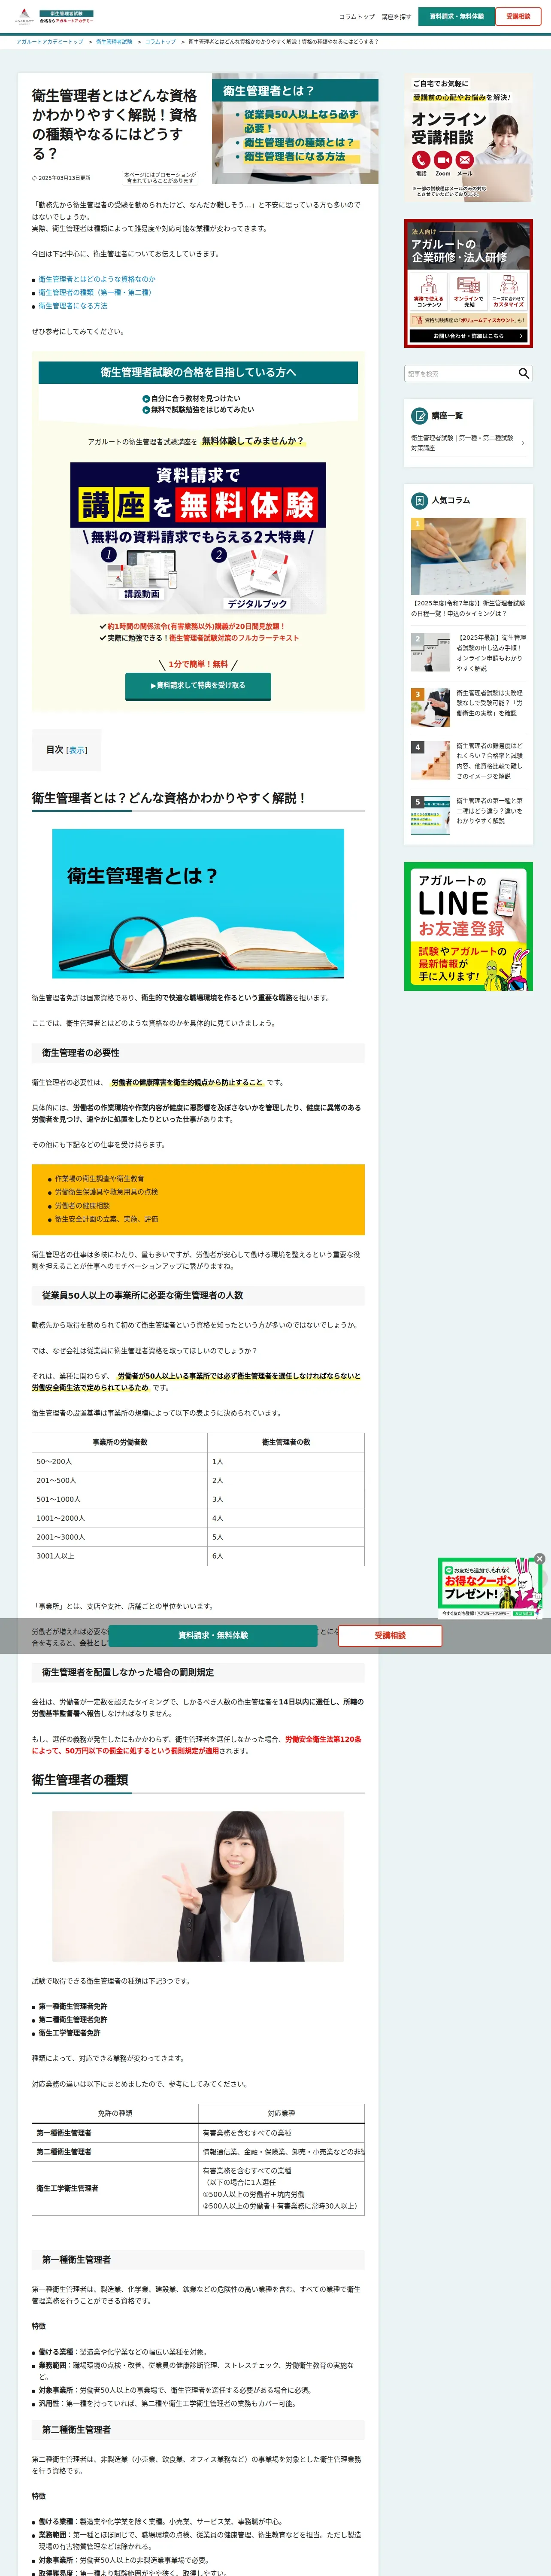Select the promotion disclaimer notice box

pyautogui.click(x=161, y=178)
